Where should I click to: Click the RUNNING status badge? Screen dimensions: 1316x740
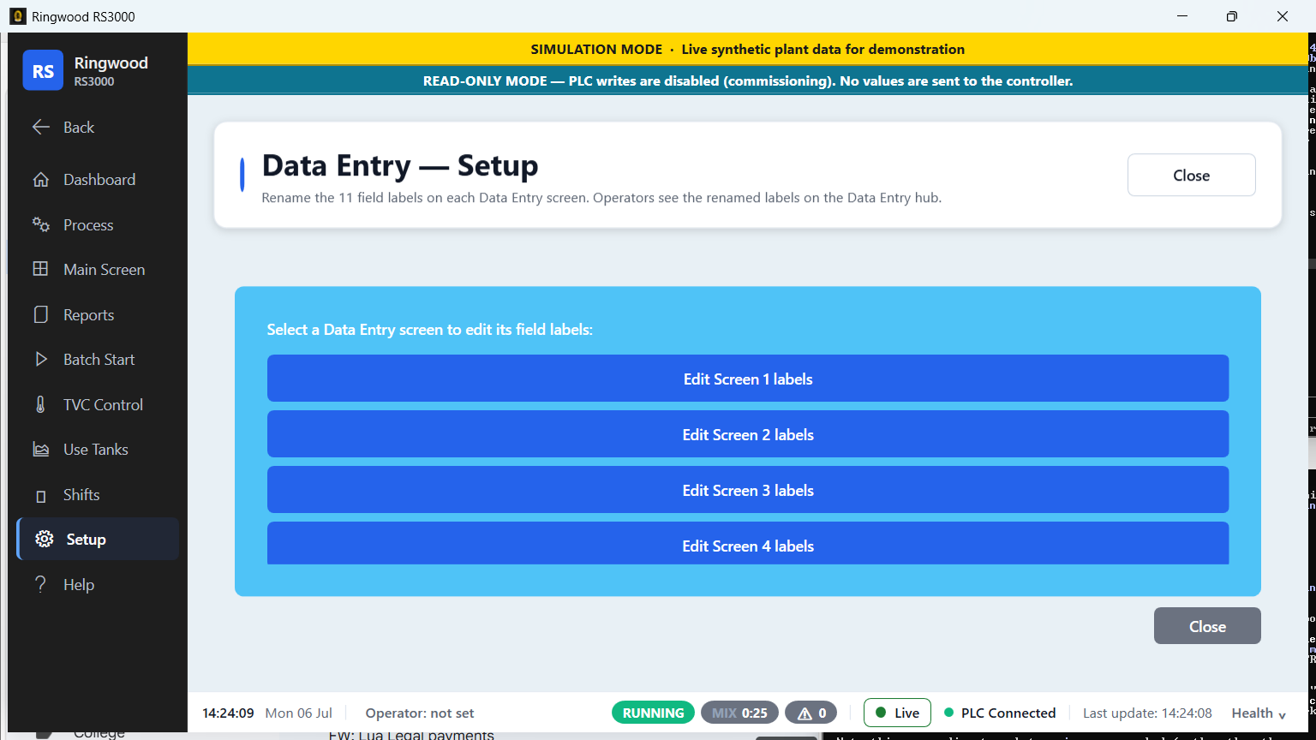point(653,713)
